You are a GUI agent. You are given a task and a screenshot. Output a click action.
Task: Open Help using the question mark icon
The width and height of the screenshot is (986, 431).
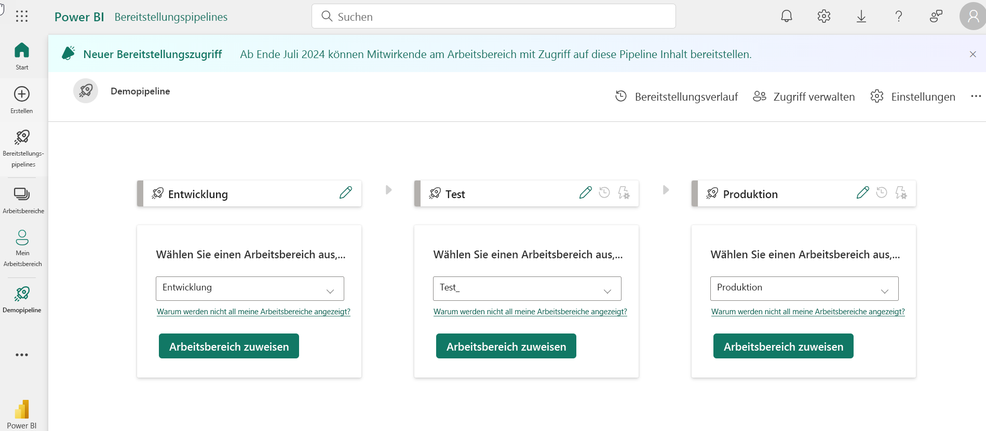[x=899, y=16]
